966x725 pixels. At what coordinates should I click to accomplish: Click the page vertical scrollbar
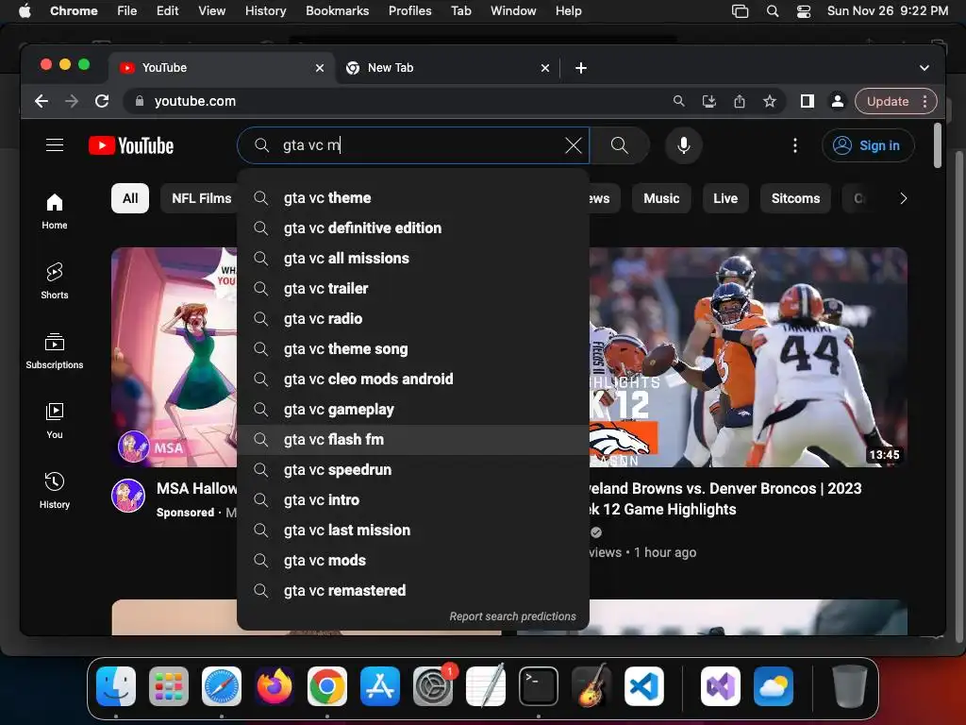937,145
